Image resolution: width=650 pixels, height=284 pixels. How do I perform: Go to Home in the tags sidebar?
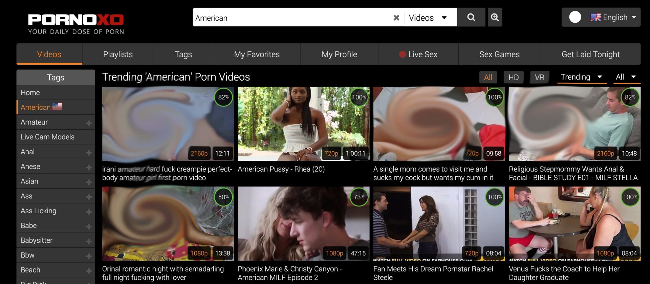pyautogui.click(x=56, y=92)
